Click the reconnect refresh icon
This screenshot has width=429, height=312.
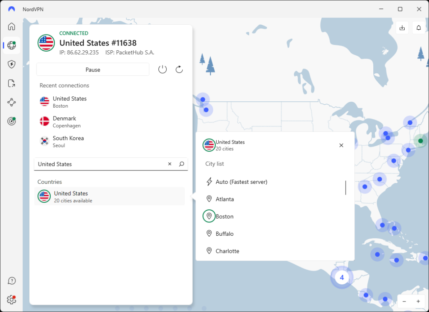pos(179,70)
